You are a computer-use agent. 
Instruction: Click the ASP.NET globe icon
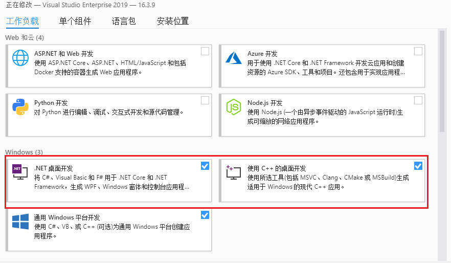click(x=20, y=58)
